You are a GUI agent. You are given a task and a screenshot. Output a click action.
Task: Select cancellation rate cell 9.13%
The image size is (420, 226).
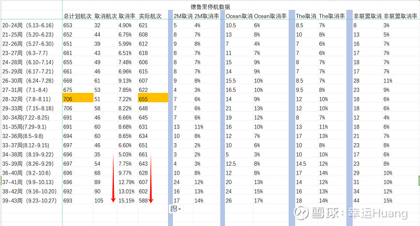[x=125, y=81]
